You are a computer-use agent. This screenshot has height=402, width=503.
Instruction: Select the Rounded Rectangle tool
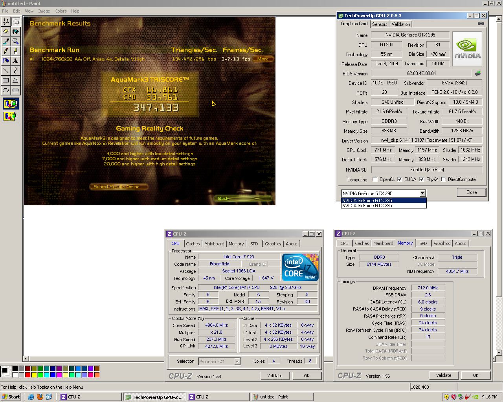(16, 90)
